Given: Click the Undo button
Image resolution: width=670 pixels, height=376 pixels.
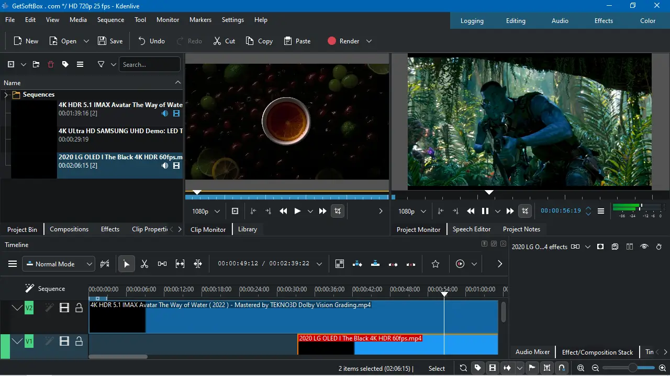Looking at the screenshot, I should [151, 41].
